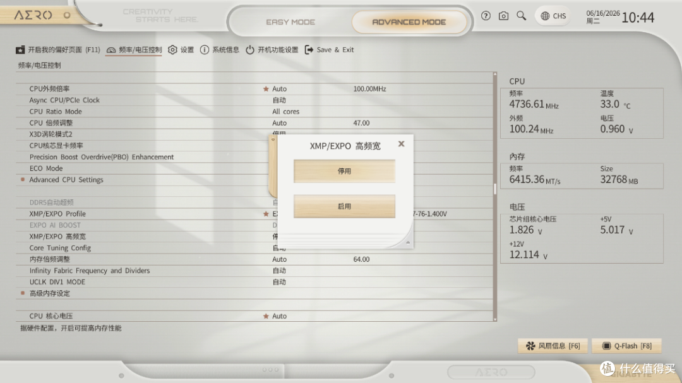
Task: Click the settings list vertical scrollbar
Action: click(495, 196)
